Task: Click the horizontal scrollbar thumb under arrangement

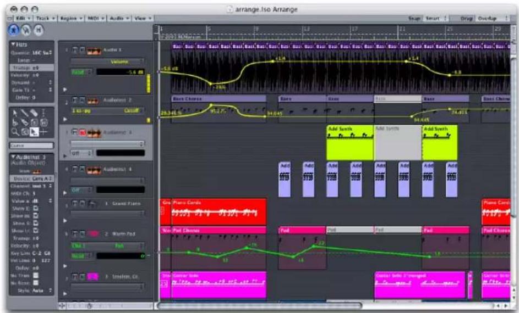Action: [x=260, y=306]
